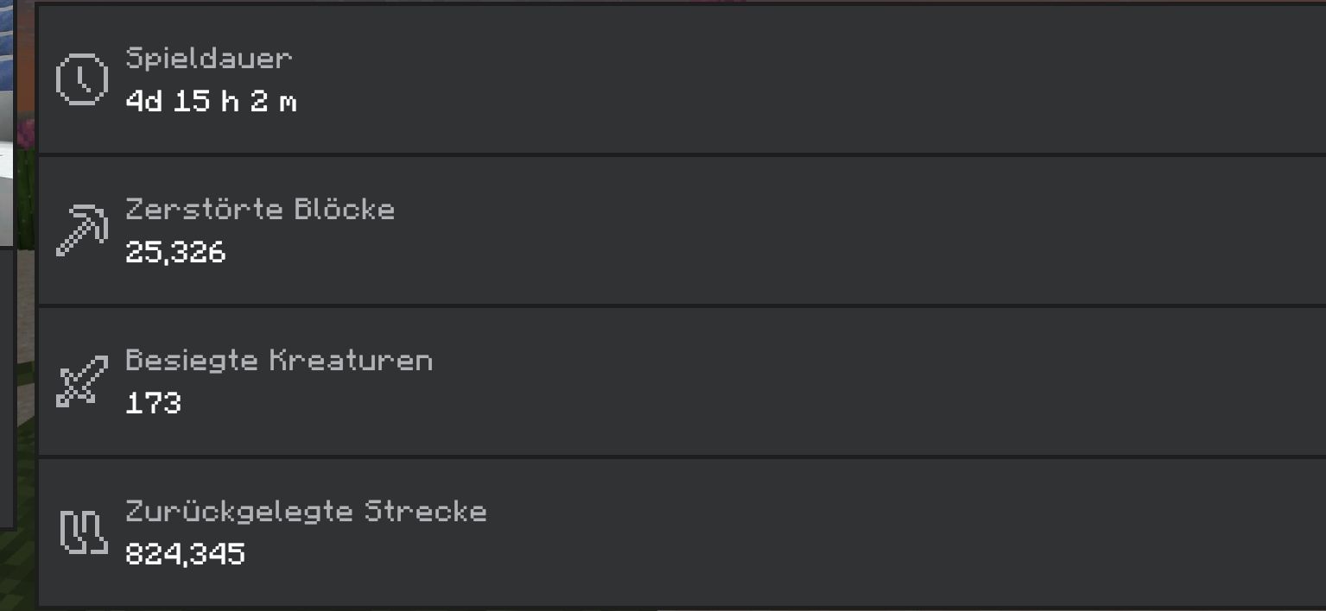Select the Spieldauer label text
The width and height of the screenshot is (1326, 611).
209,59
